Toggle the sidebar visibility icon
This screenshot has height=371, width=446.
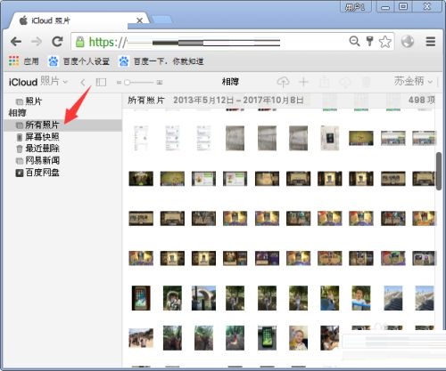(x=101, y=82)
